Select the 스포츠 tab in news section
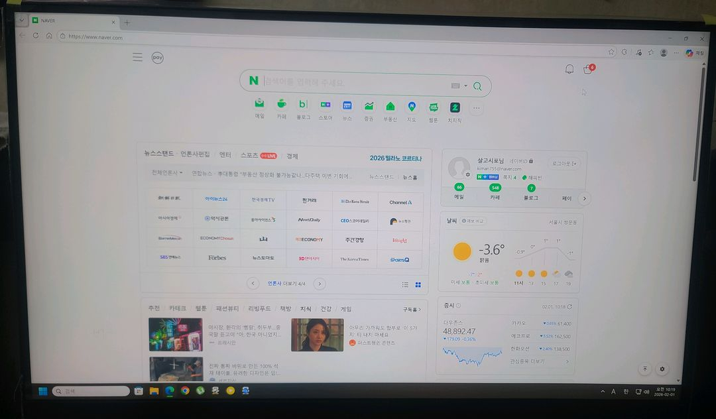The width and height of the screenshot is (716, 419). [x=249, y=156]
